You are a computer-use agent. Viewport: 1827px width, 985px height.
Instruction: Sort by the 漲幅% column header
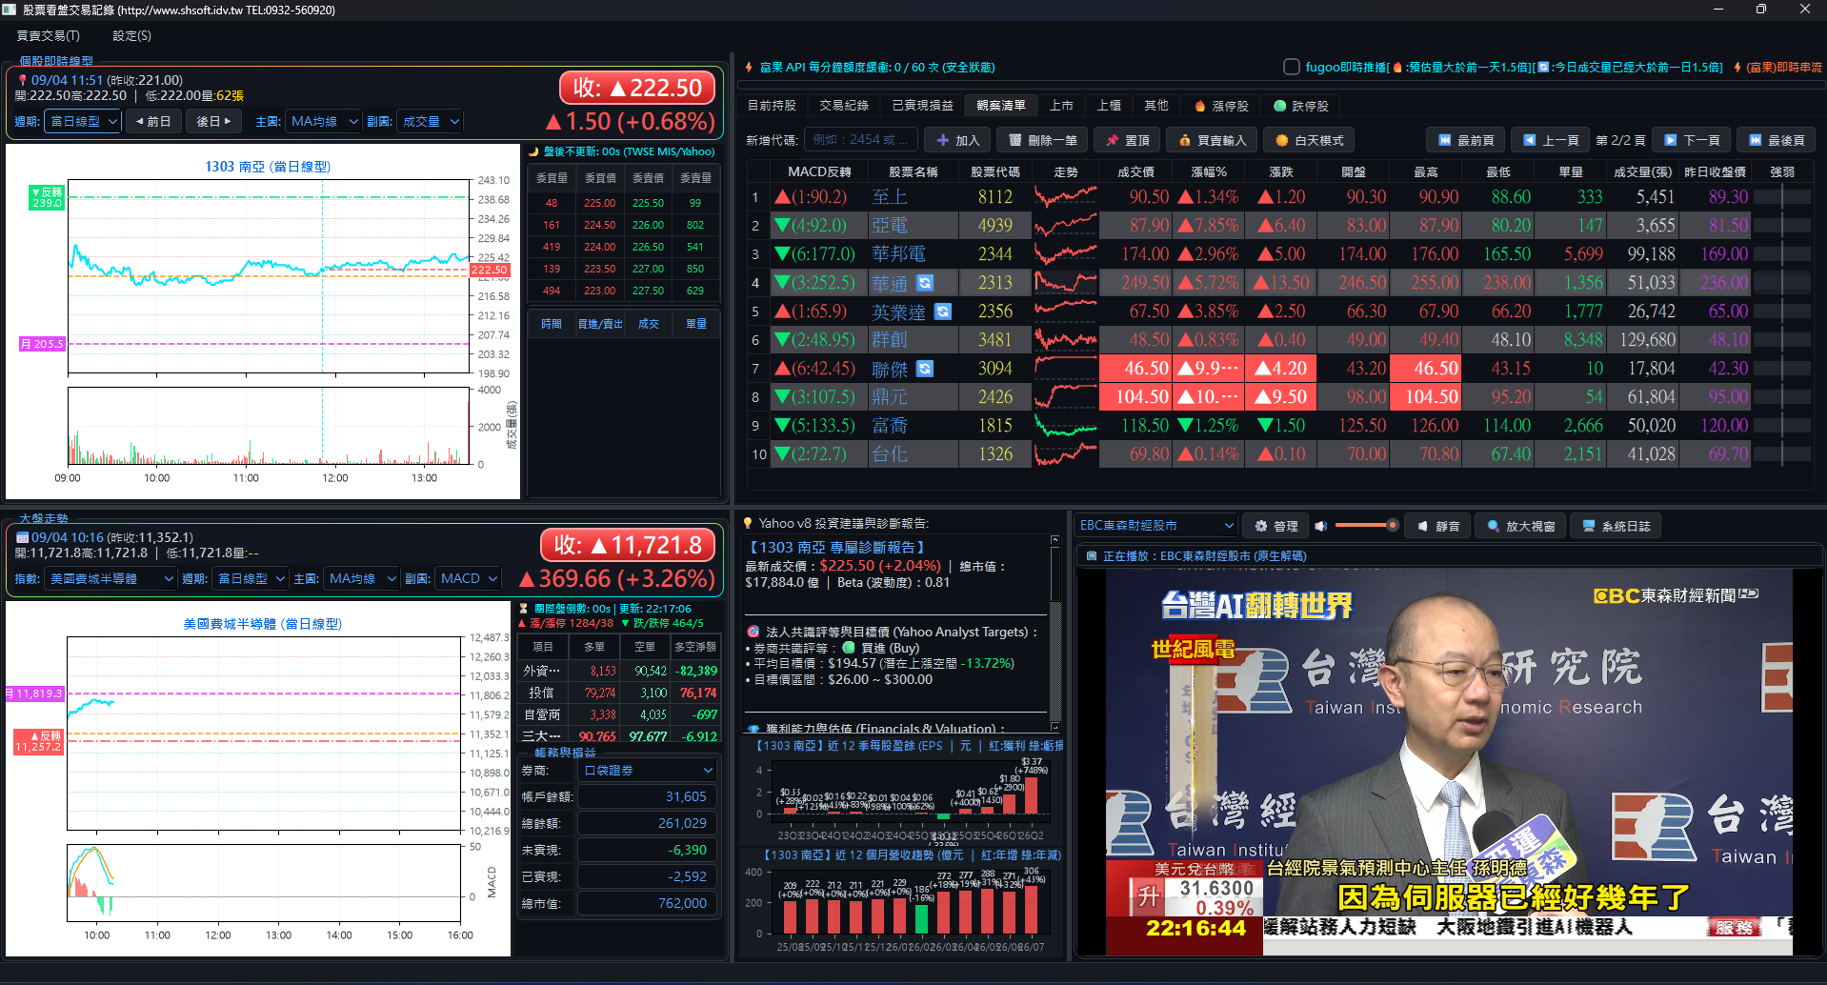click(x=1209, y=171)
